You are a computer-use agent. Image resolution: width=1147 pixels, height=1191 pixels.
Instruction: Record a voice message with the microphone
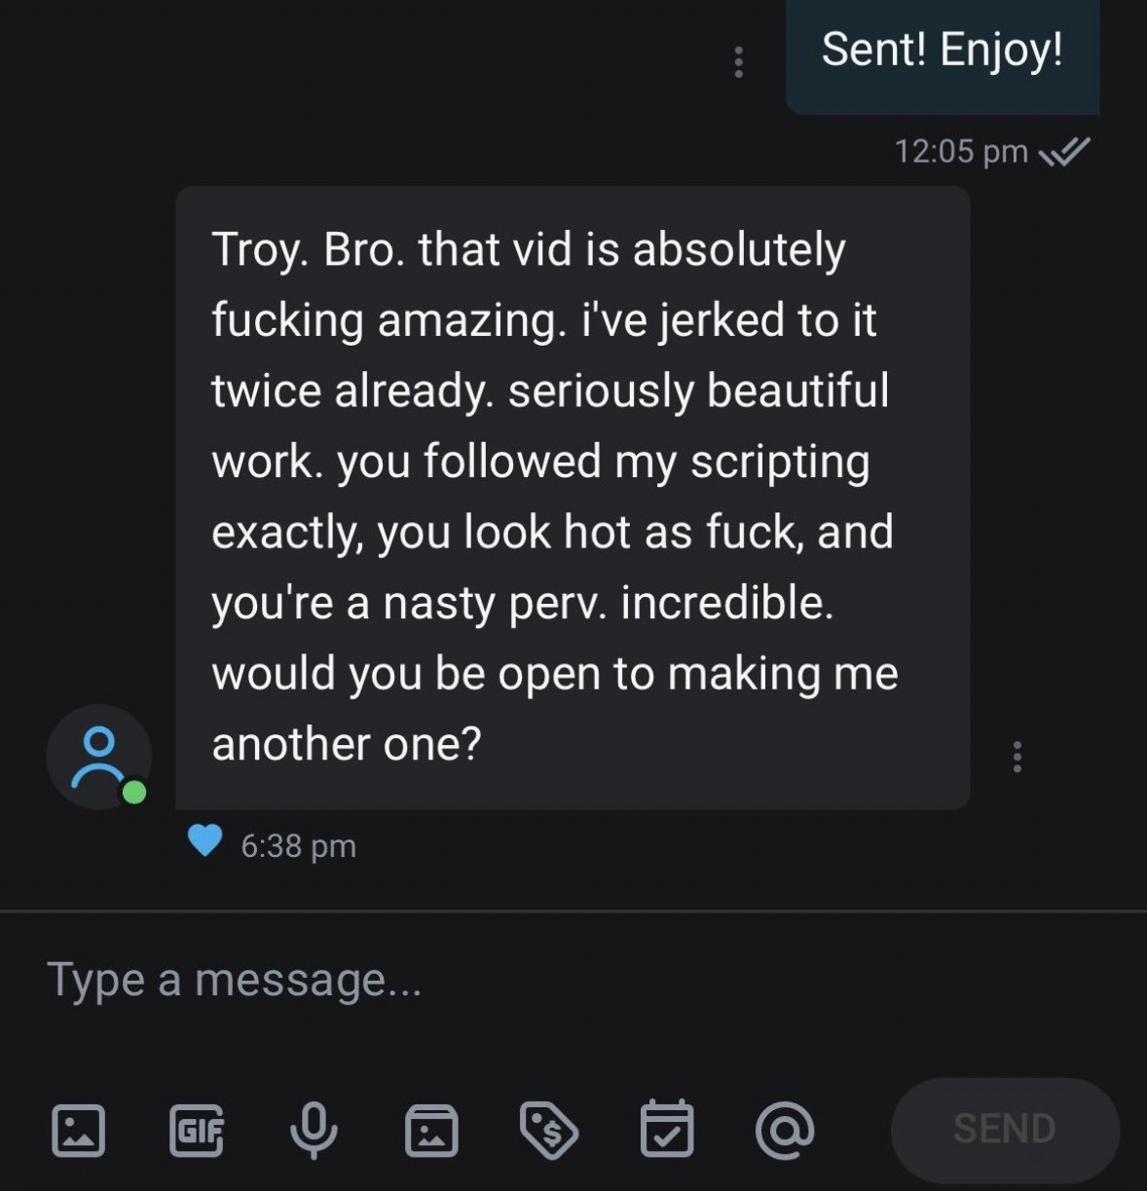[314, 1130]
